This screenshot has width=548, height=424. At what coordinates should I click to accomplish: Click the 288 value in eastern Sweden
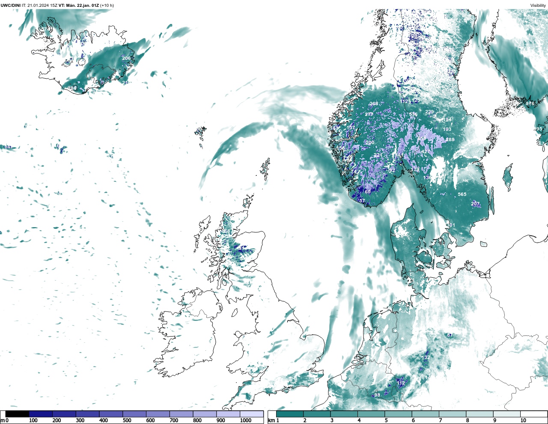(x=450, y=139)
